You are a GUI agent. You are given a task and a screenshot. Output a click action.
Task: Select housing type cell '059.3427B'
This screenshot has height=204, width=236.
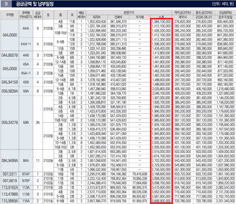coord(10,122)
